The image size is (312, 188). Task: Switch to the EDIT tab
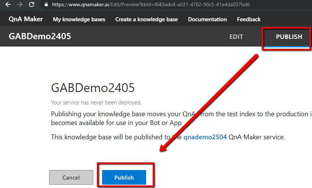236,37
